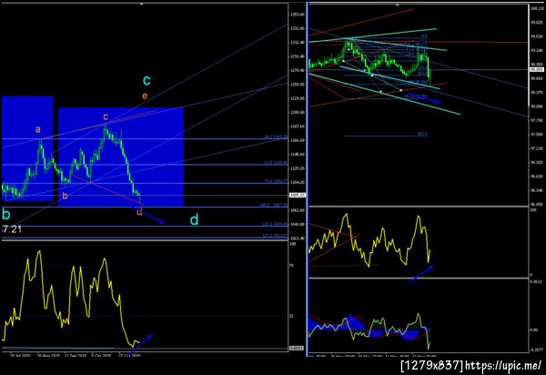
Task: Click the 99.820 price on right axis
Action: 537,22
